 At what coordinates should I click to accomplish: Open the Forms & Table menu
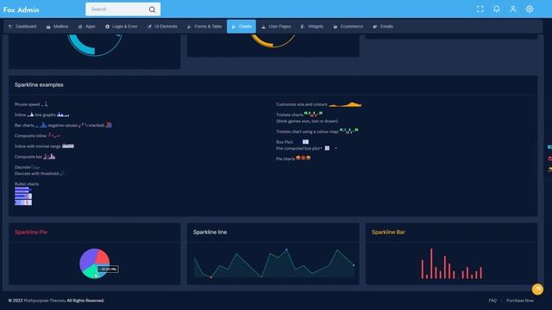tap(204, 27)
